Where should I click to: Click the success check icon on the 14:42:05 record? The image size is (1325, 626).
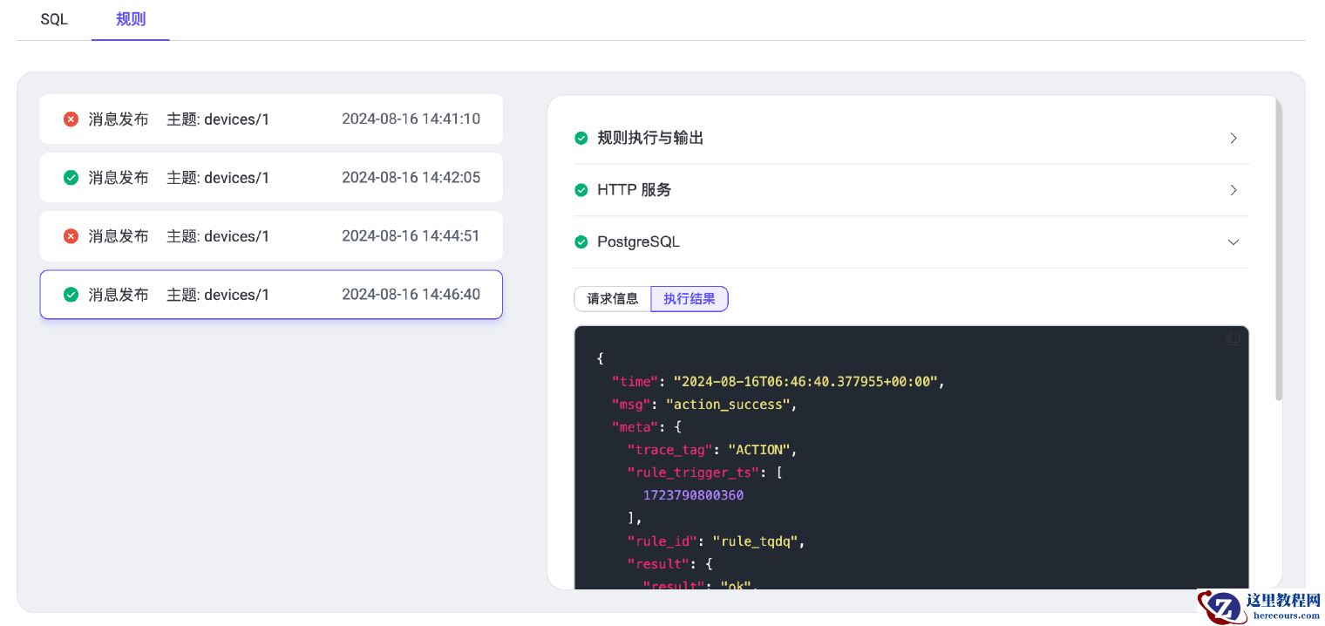pyautogui.click(x=71, y=178)
